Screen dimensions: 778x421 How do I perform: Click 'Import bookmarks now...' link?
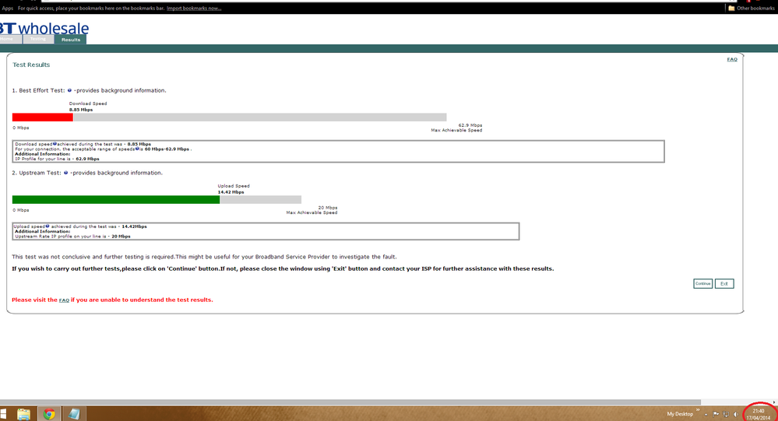coord(194,9)
